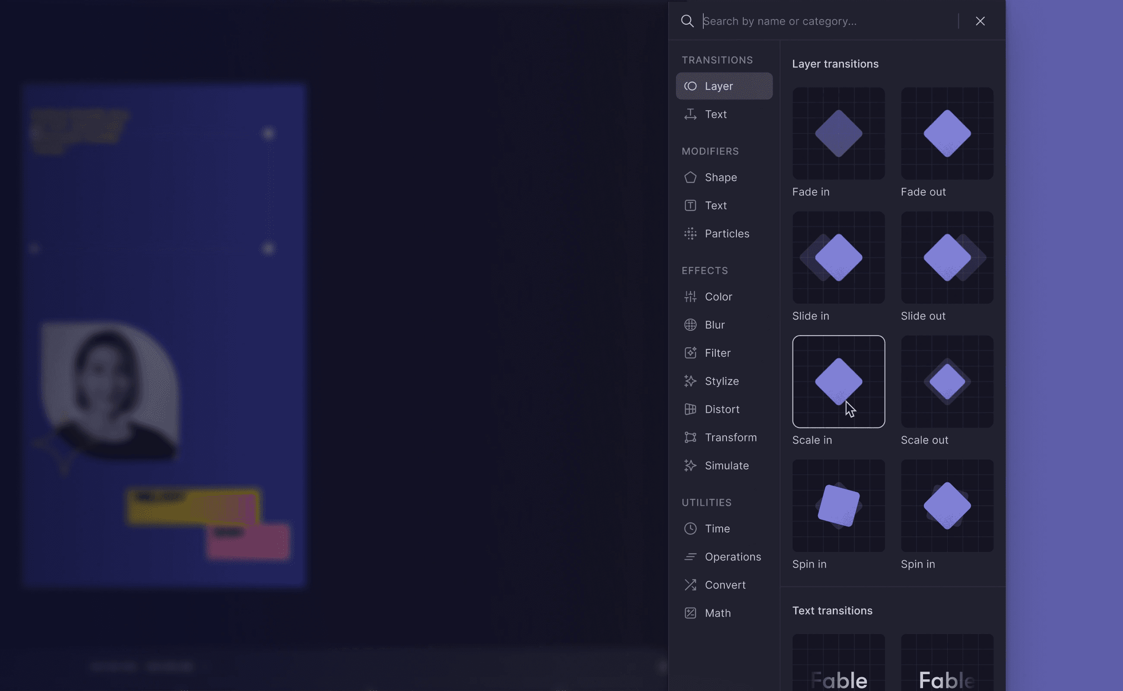Open the Time utilities category

[x=717, y=529]
